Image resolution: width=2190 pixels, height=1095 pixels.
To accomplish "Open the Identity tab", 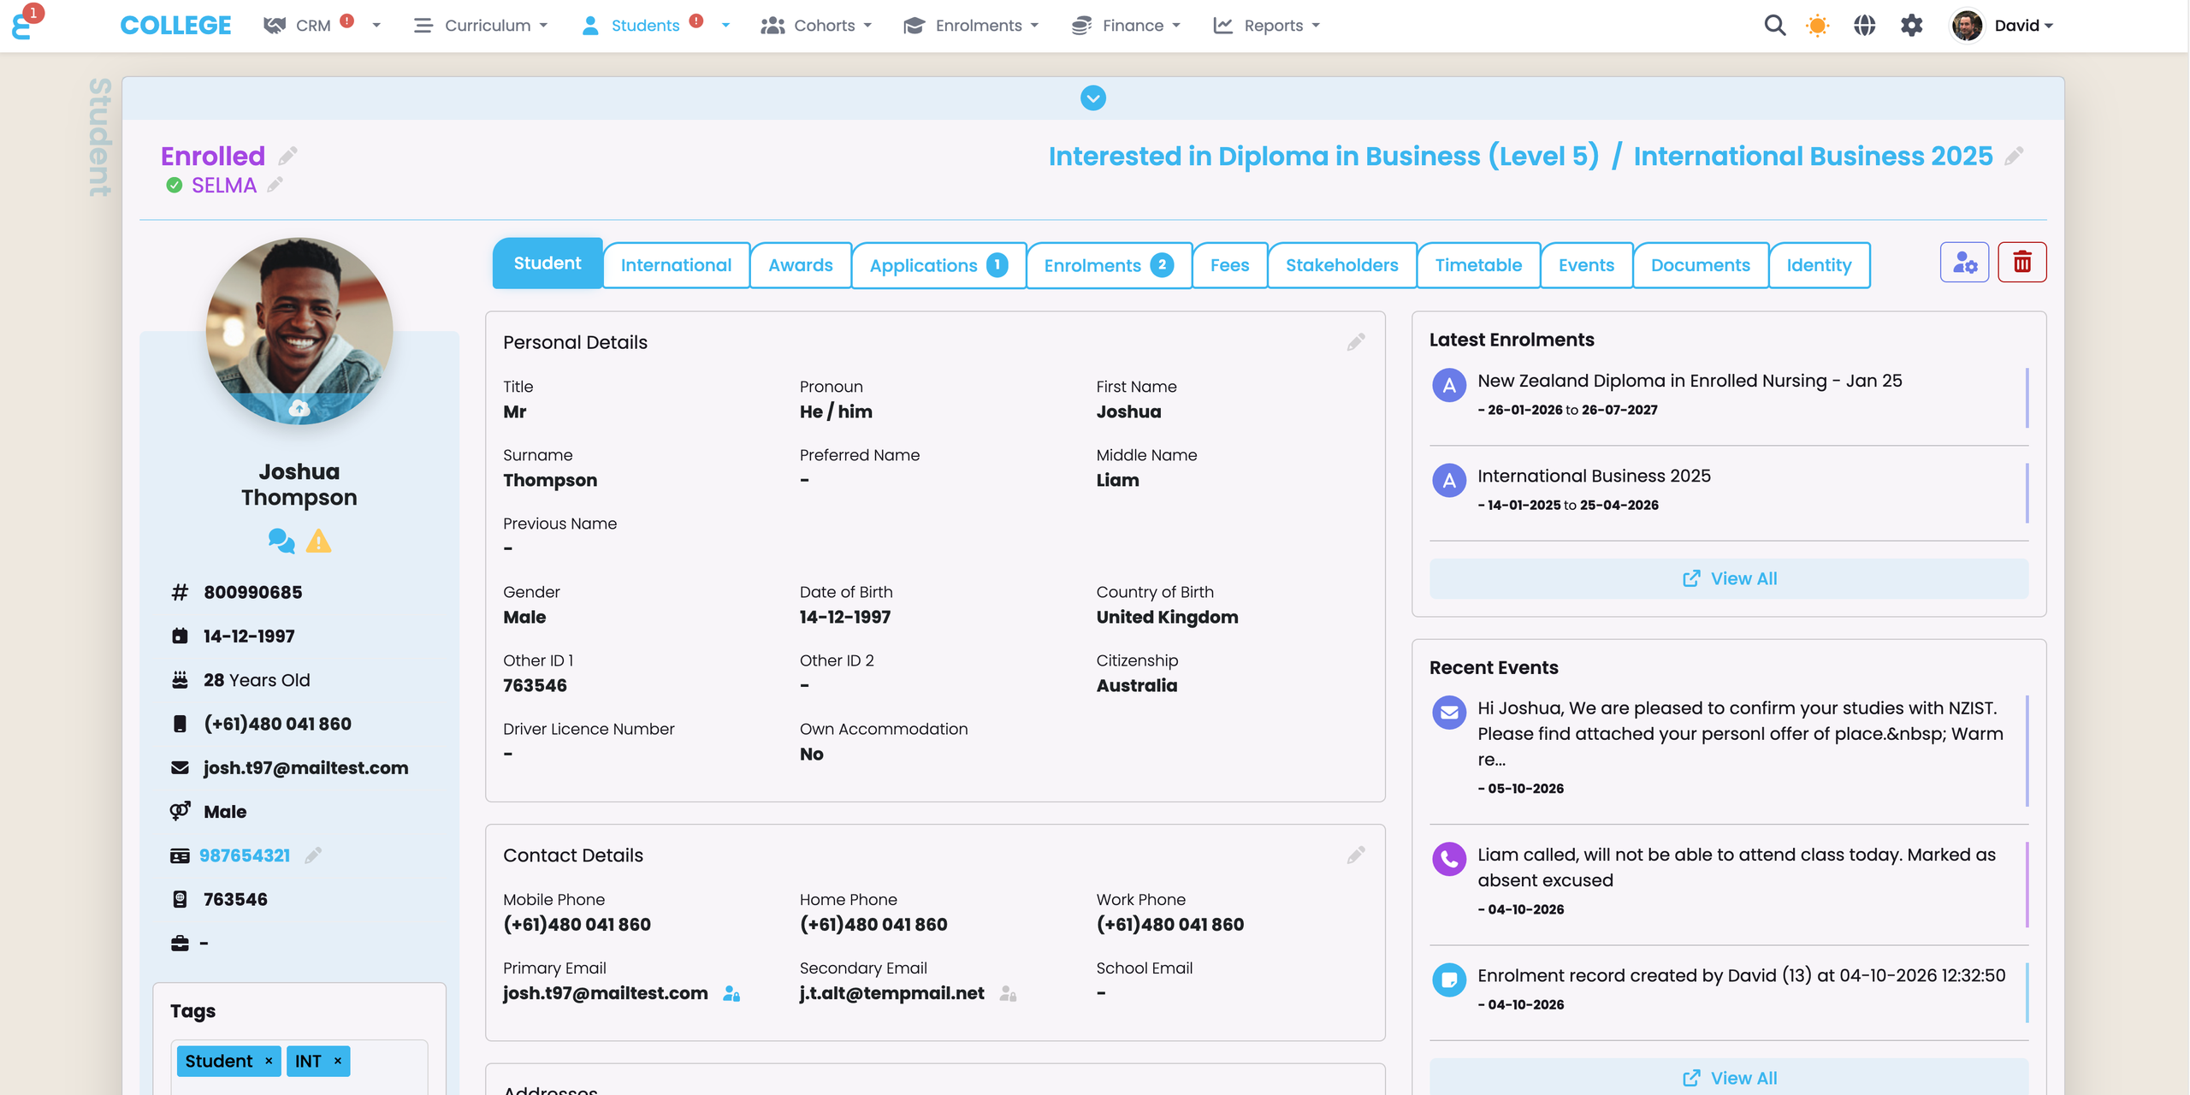I will [1819, 265].
